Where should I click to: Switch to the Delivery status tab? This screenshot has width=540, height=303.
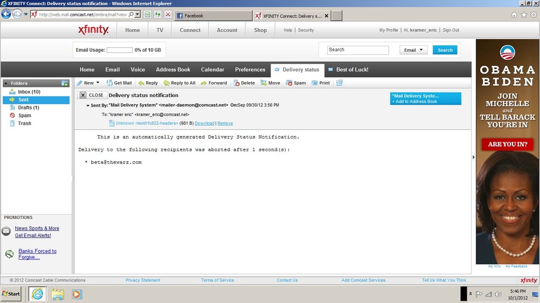[298, 70]
